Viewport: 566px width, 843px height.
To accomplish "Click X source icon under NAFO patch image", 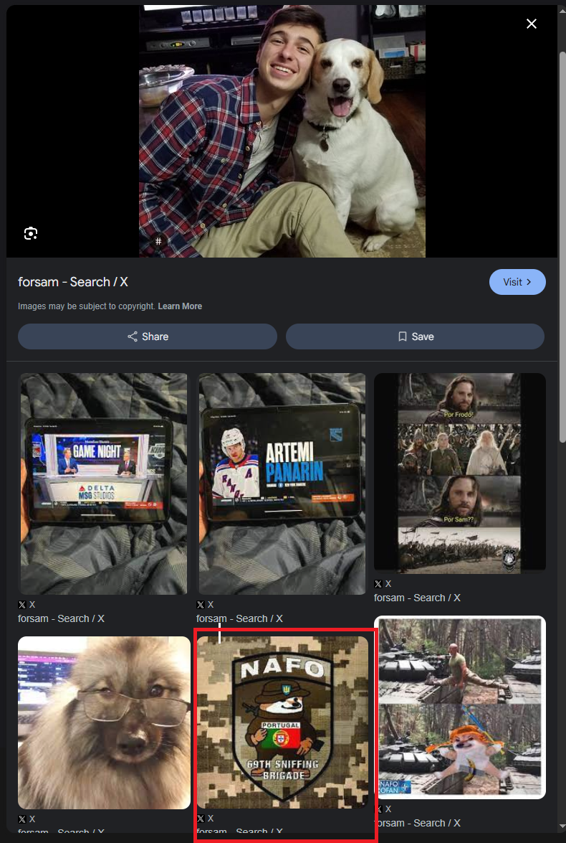I will [201, 819].
